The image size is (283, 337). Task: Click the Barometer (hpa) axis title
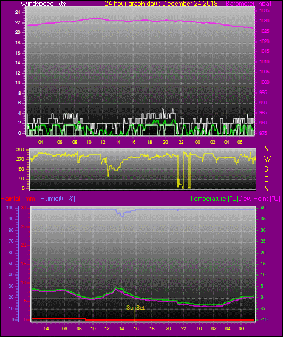click(248, 4)
